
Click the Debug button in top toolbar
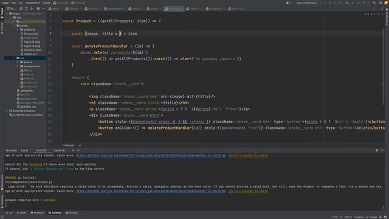click(329, 3)
